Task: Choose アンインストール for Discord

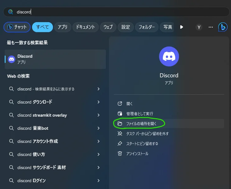Action: click(x=169, y=153)
